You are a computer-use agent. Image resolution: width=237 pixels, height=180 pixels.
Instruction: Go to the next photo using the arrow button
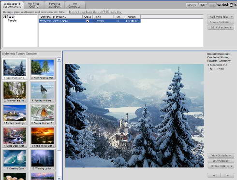click(227, 175)
